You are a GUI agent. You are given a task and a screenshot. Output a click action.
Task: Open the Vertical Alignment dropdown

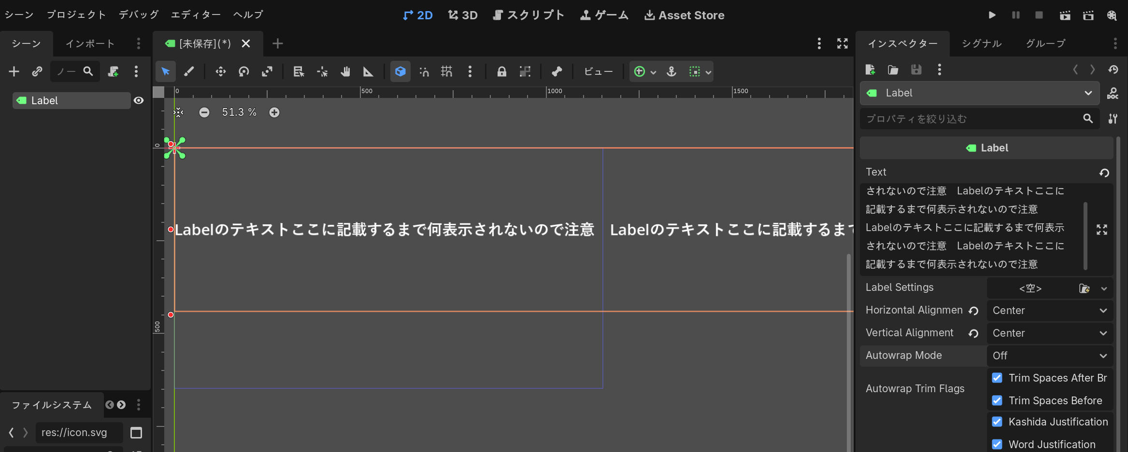[x=1050, y=333]
